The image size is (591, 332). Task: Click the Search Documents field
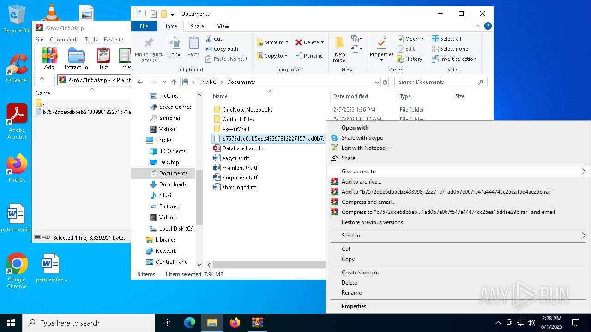coord(440,82)
